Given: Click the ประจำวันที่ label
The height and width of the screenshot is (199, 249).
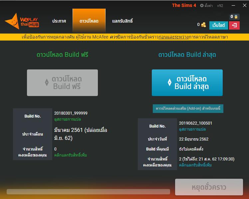Looking at the screenshot, I should click(x=157, y=139).
